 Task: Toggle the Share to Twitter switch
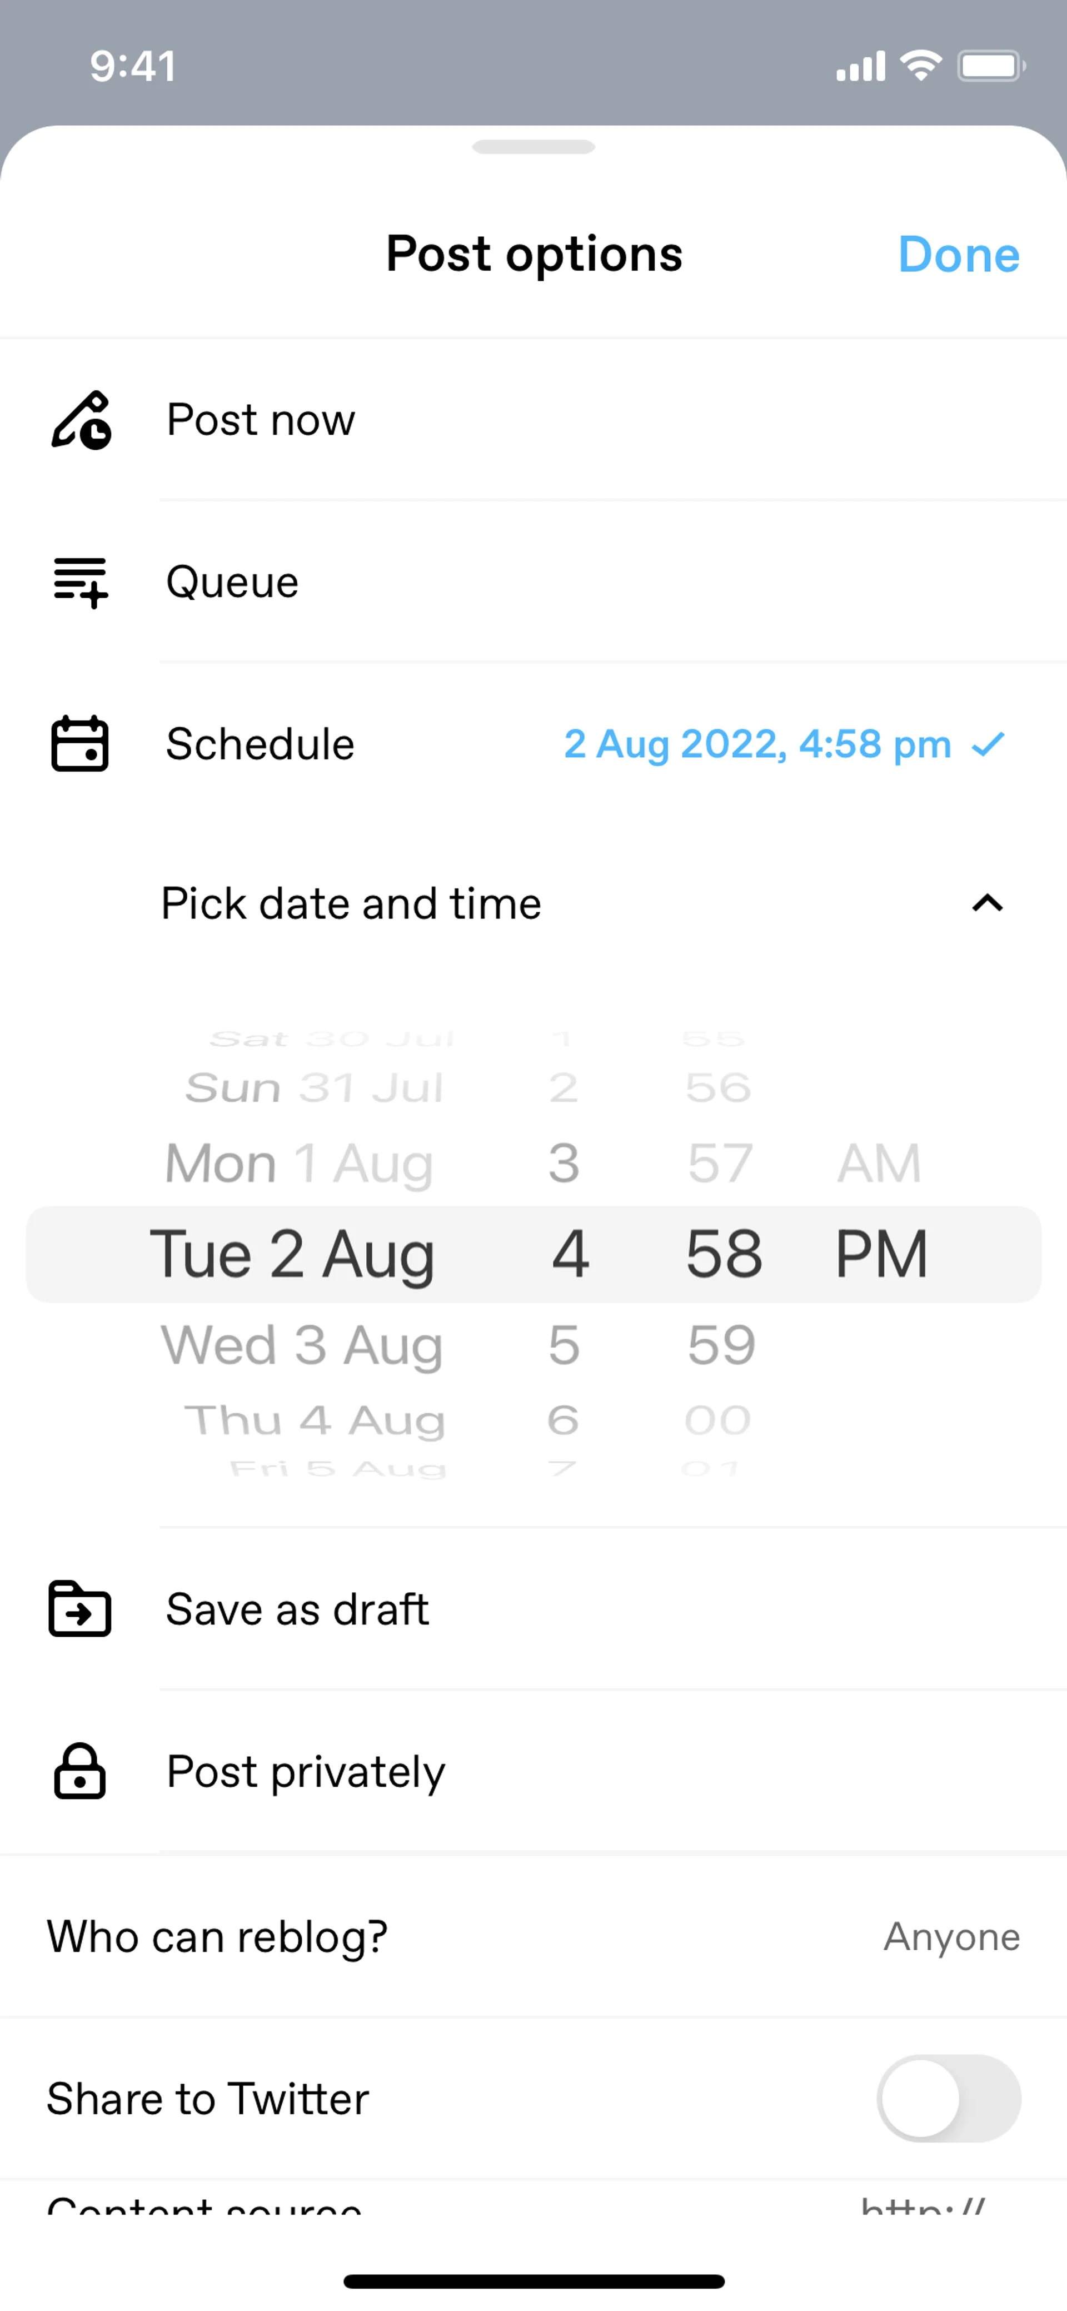click(x=948, y=2099)
